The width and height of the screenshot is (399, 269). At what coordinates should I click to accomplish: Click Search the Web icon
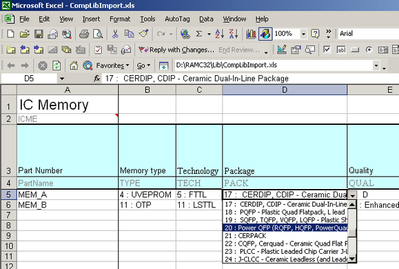pyautogui.click(x=88, y=66)
